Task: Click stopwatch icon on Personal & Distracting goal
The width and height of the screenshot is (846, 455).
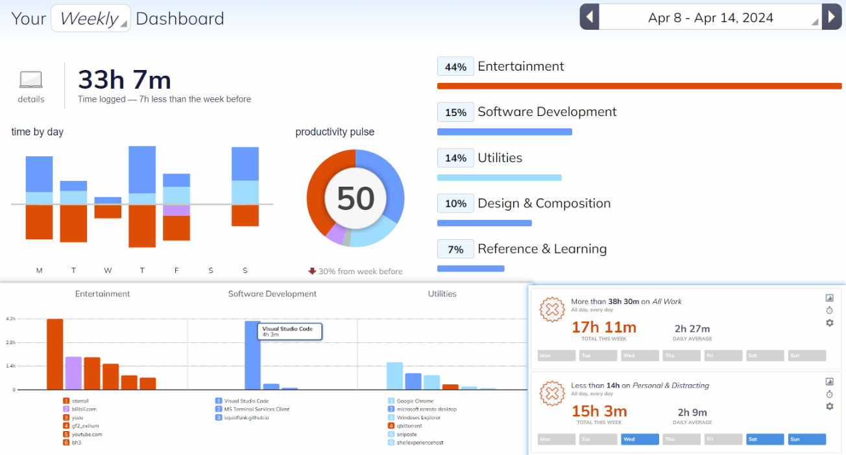Action: tap(829, 394)
